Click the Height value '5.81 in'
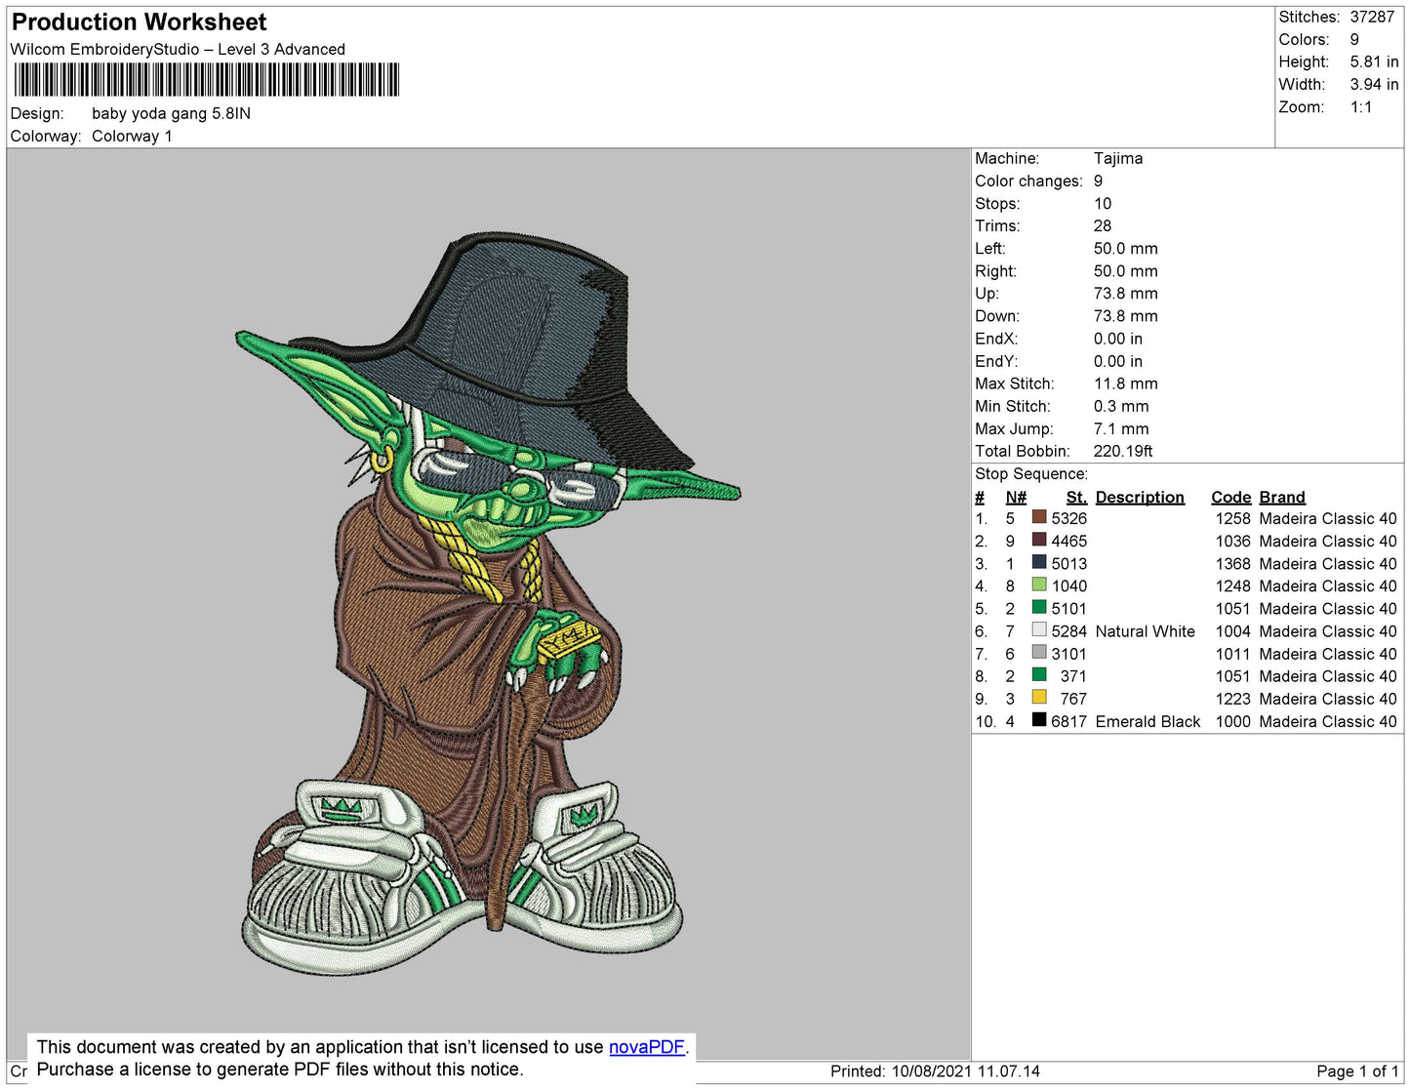 click(x=1374, y=61)
